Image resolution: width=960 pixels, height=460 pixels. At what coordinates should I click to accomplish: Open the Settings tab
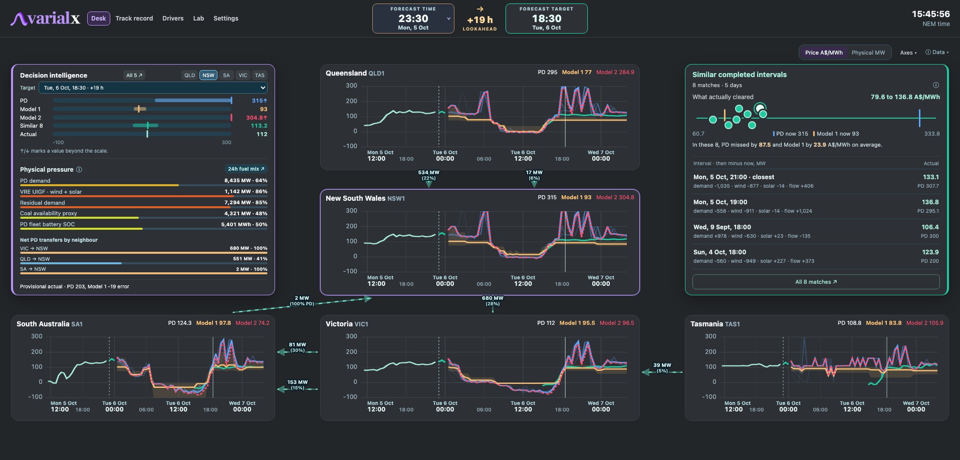[226, 19]
